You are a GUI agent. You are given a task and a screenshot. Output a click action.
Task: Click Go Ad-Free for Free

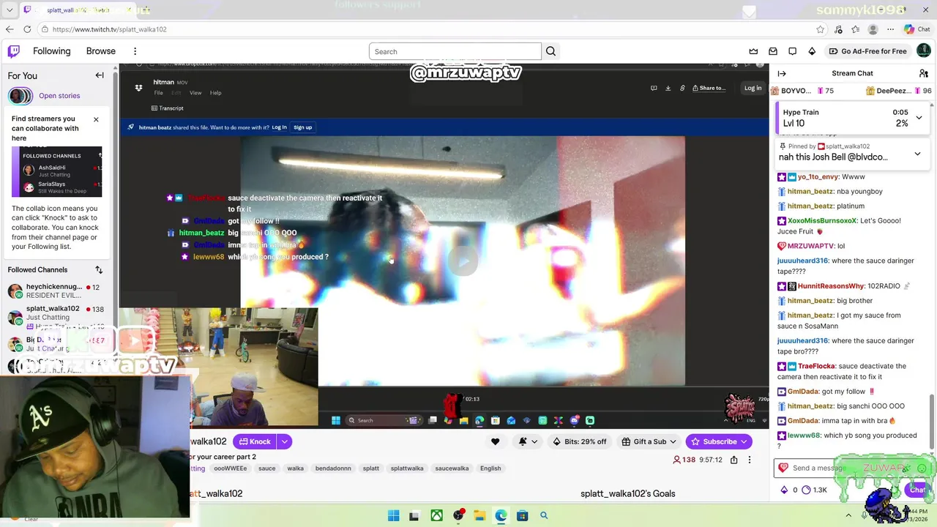867,51
